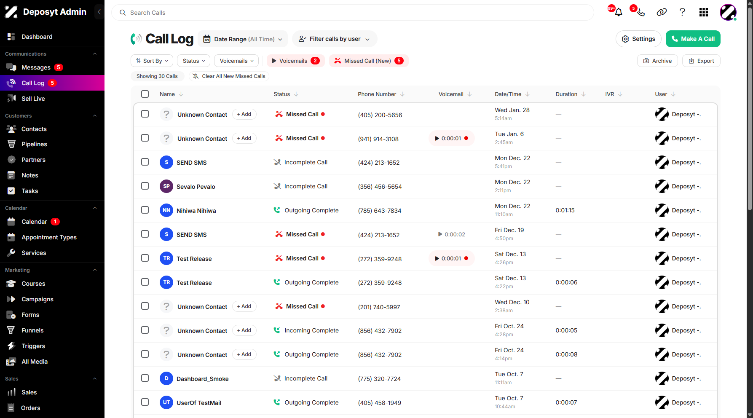Check the Sevalo Pevalo call row
This screenshot has height=418, width=753.
pos(145,186)
